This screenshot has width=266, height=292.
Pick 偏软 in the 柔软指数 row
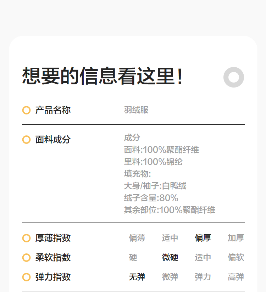236,258
